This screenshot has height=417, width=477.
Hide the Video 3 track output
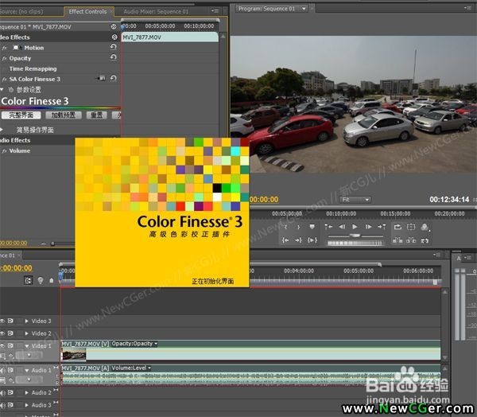pos(2,321)
